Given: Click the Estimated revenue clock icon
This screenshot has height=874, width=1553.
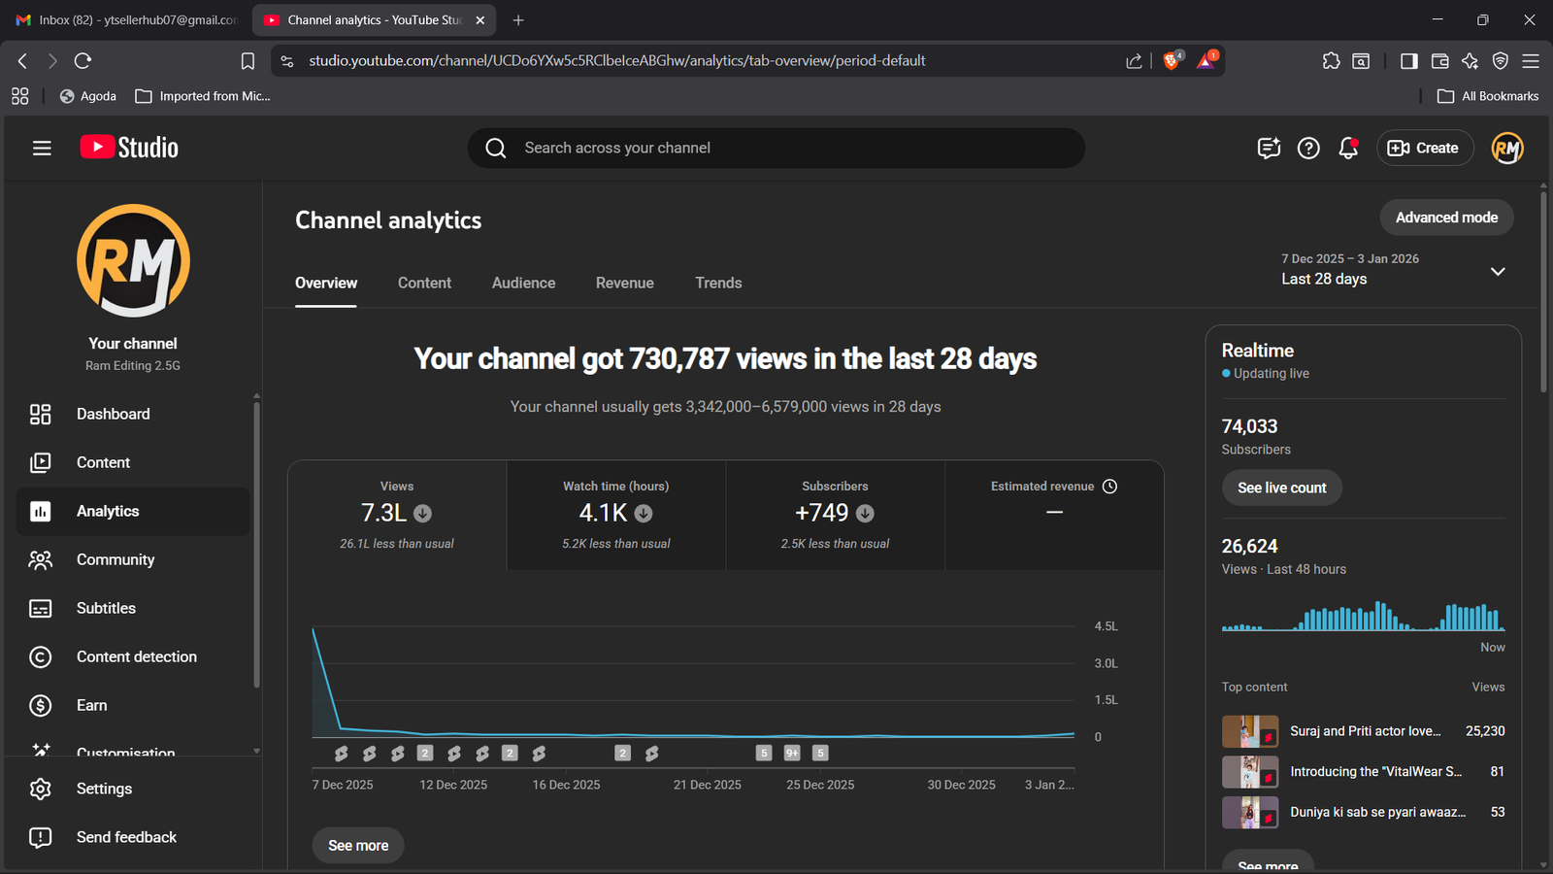Looking at the screenshot, I should click(1110, 487).
